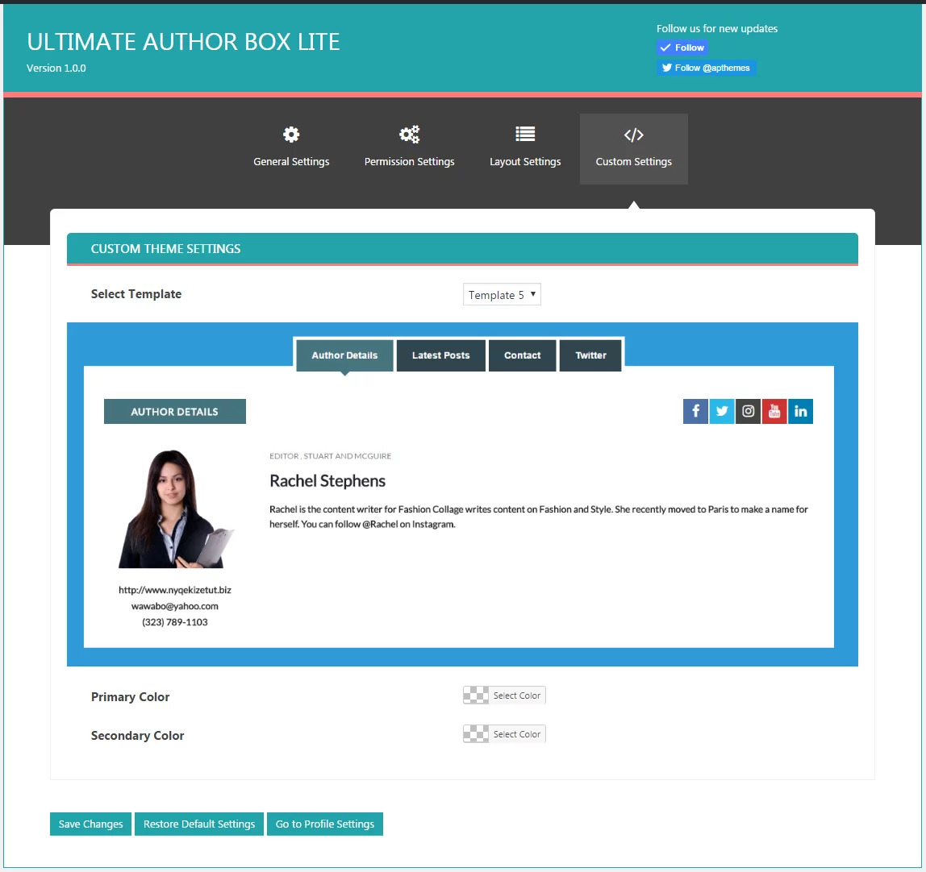Click the Secondary Color checkered swatch
Screen dimensions: 926x872
coord(474,733)
